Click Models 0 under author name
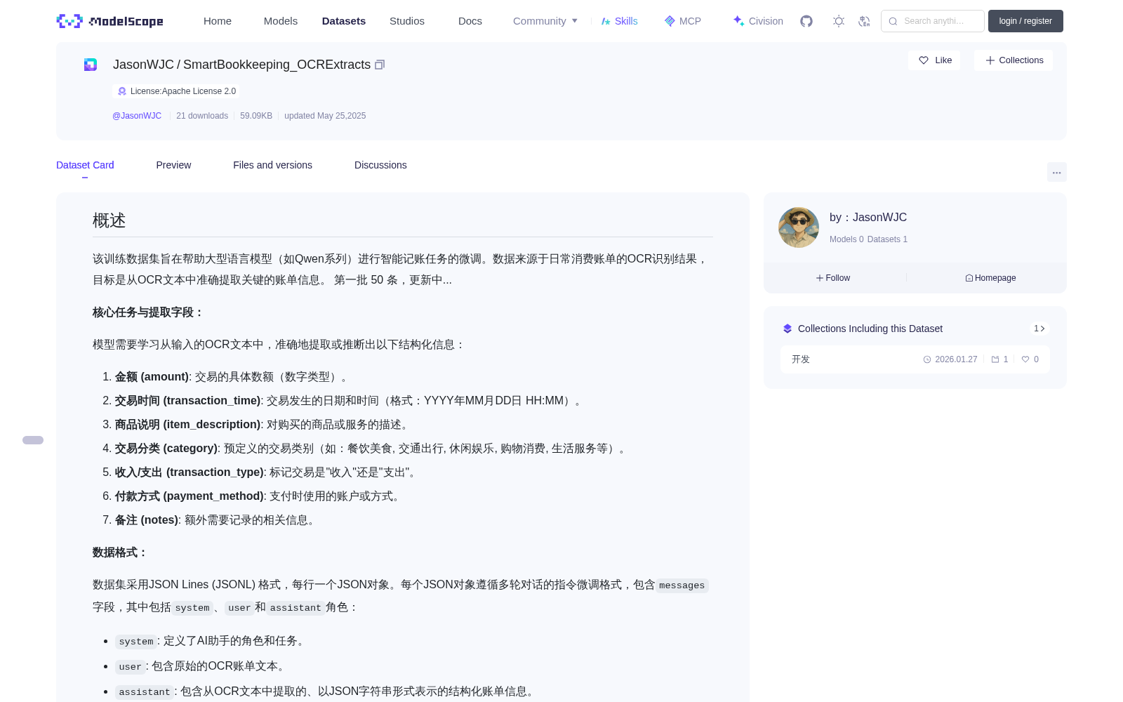1123x702 pixels. (x=846, y=239)
